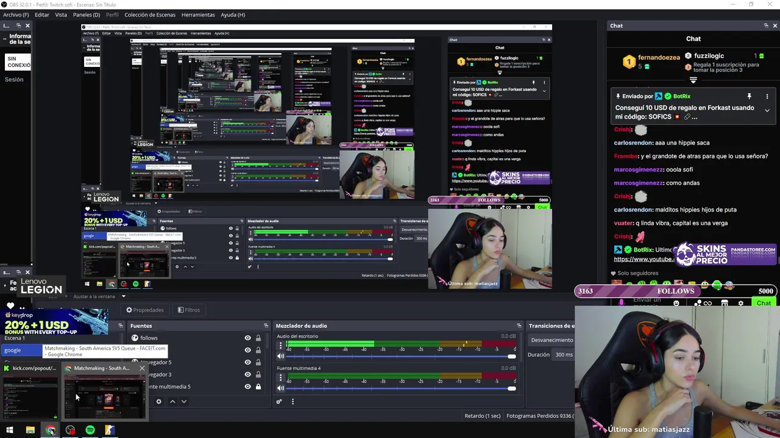The height and width of the screenshot is (438, 780).
Task: Open the Ayuda menu
Action: 233,15
